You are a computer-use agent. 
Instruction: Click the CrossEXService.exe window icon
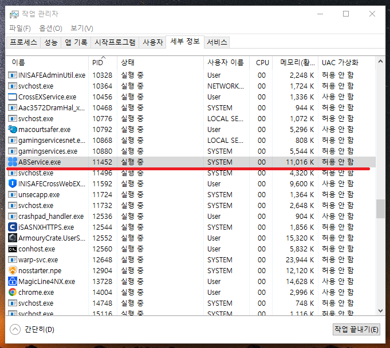(x=13, y=97)
